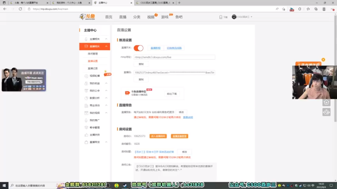Click the read aloud icon in address bar
Viewport: 337px width, 189px height.
click(277, 9)
